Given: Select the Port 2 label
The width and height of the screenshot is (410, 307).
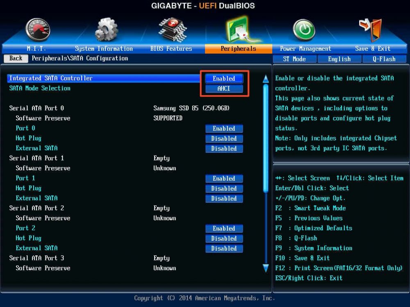Looking at the screenshot, I should [25, 228].
